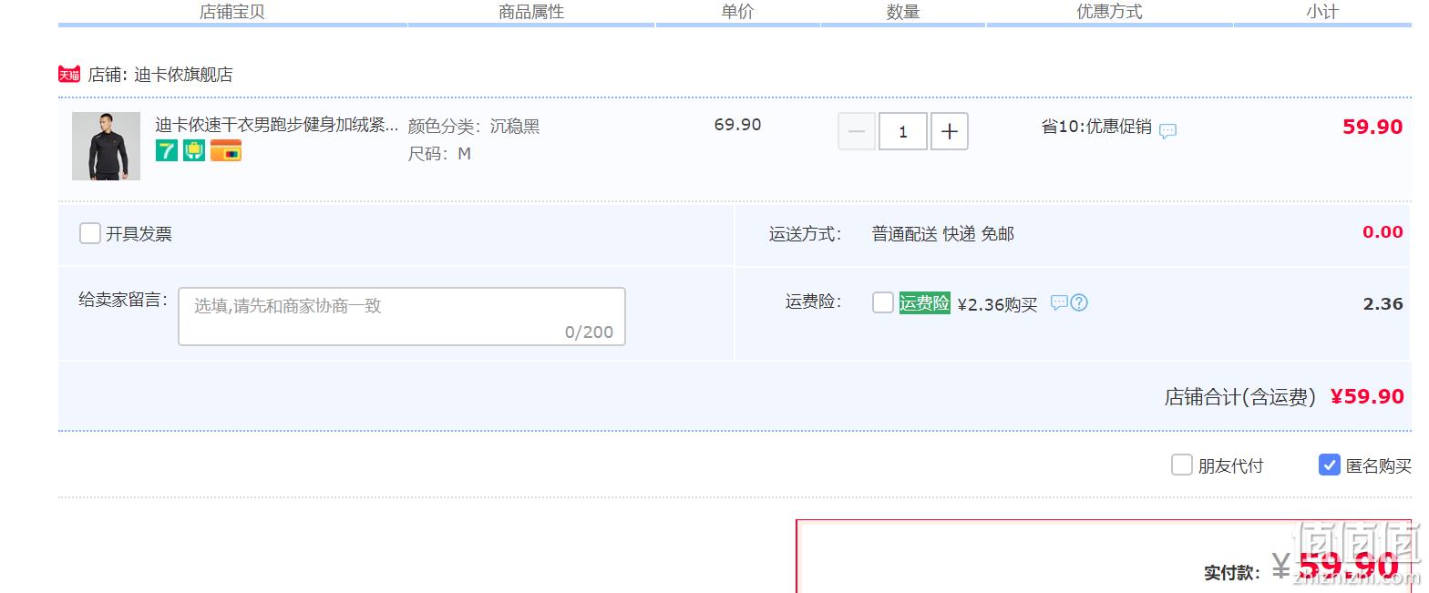Viewport: 1429px width, 593px height.
Task: Click the green 运费险 label tag
Action: (925, 303)
